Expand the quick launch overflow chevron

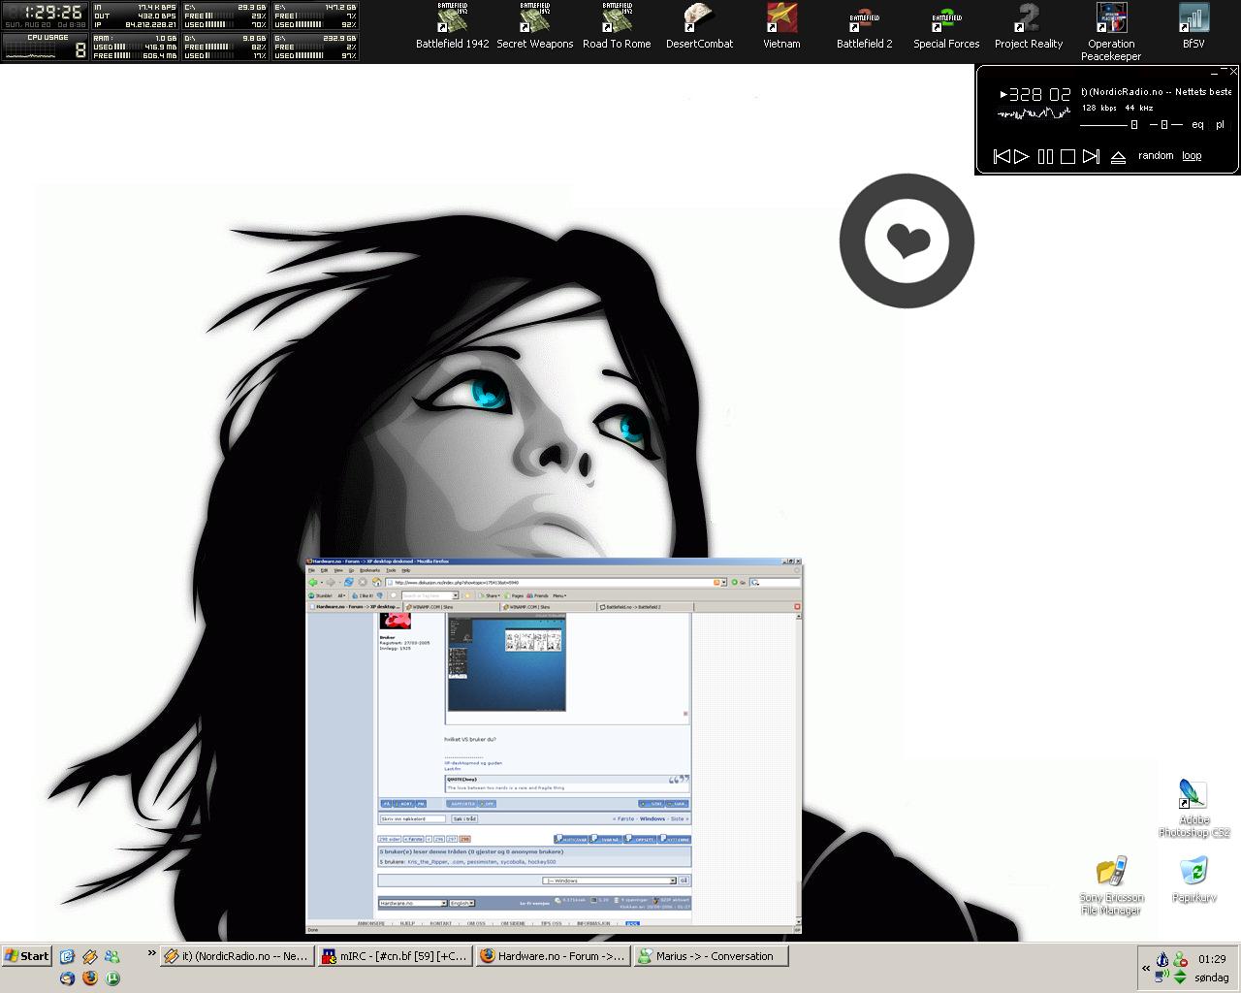click(x=151, y=954)
